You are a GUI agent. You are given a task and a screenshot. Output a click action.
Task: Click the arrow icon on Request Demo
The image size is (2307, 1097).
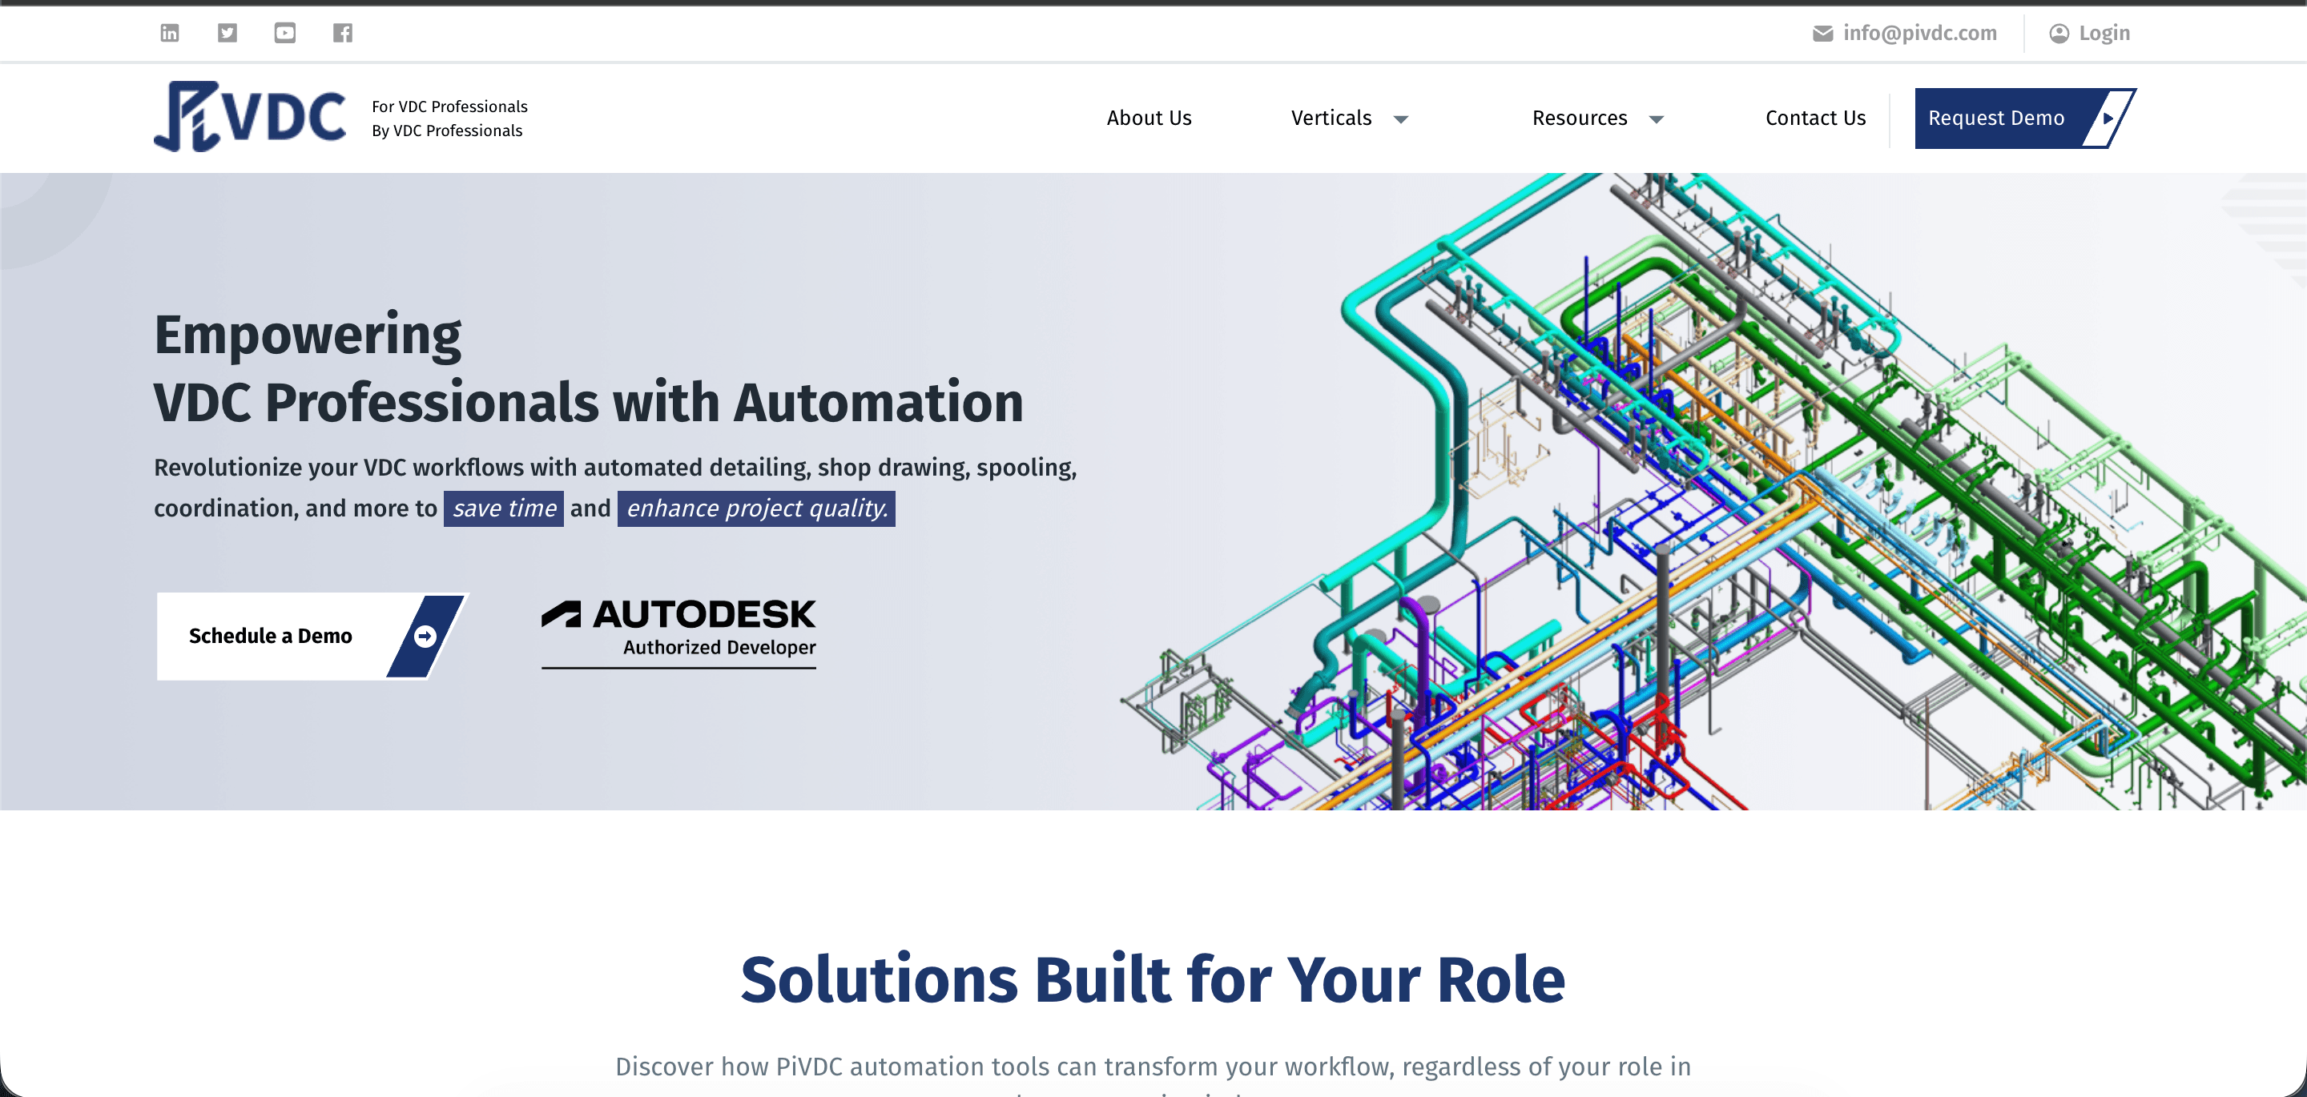coord(2108,119)
